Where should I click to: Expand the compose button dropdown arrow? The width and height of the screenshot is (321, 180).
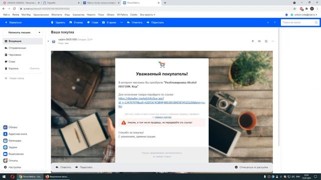tap(39, 32)
